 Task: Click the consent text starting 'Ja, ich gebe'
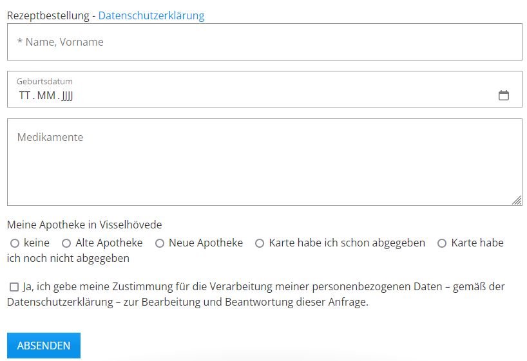(x=258, y=287)
